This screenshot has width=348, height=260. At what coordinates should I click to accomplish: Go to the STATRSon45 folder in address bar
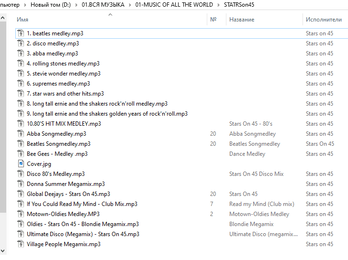pos(239,5)
